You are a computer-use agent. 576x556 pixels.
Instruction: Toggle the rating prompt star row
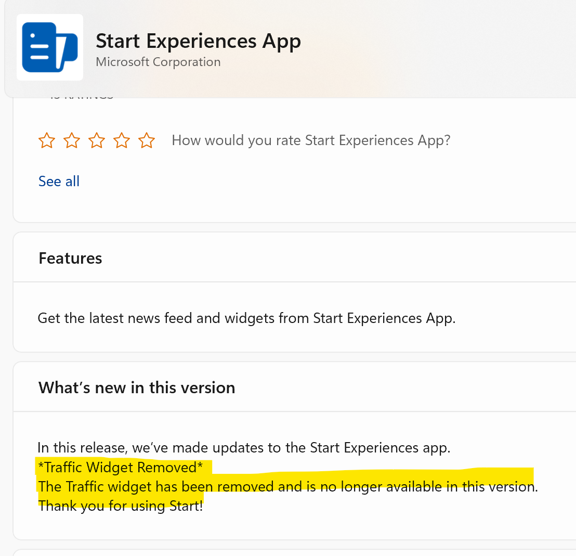(x=96, y=140)
